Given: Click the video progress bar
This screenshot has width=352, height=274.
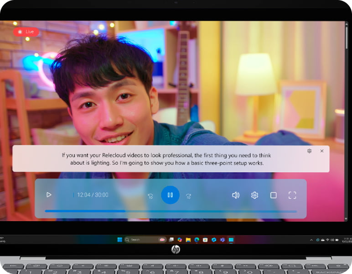Looking at the screenshot, I should (x=171, y=211).
